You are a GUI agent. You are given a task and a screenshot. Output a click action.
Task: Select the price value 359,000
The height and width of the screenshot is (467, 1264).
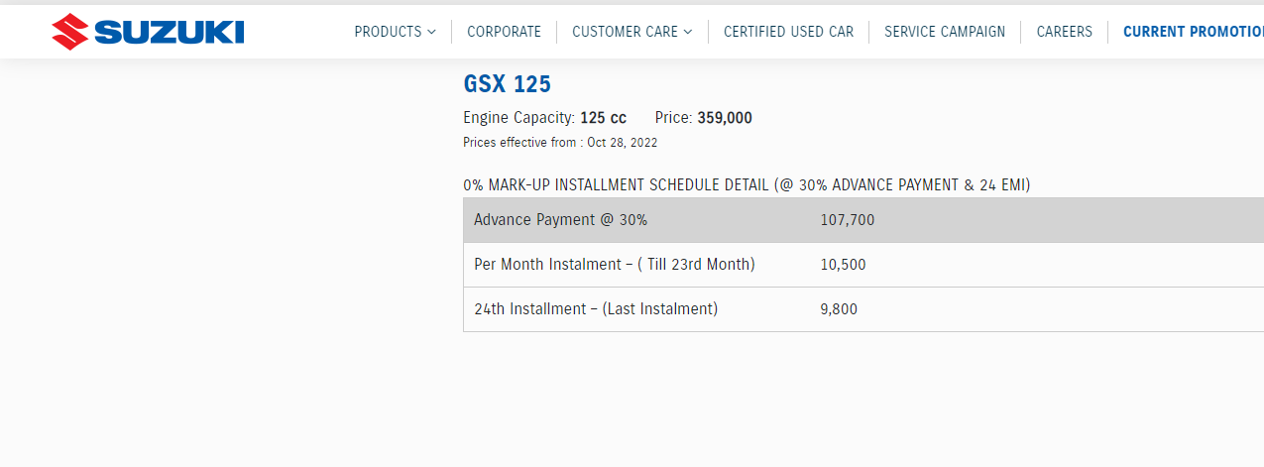pos(725,118)
